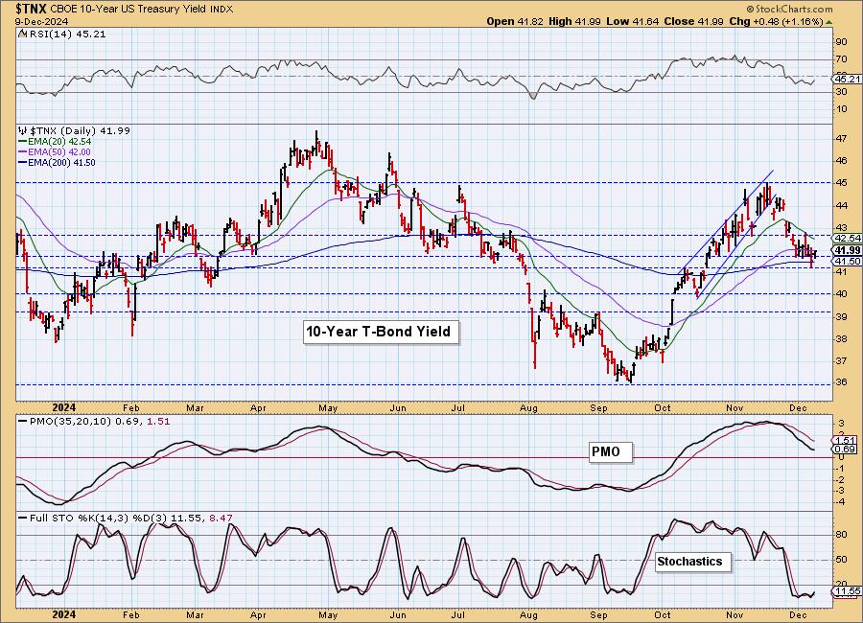
Task: Click the '$TNX (Daily) 41.99' legend label
Action: pos(80,130)
